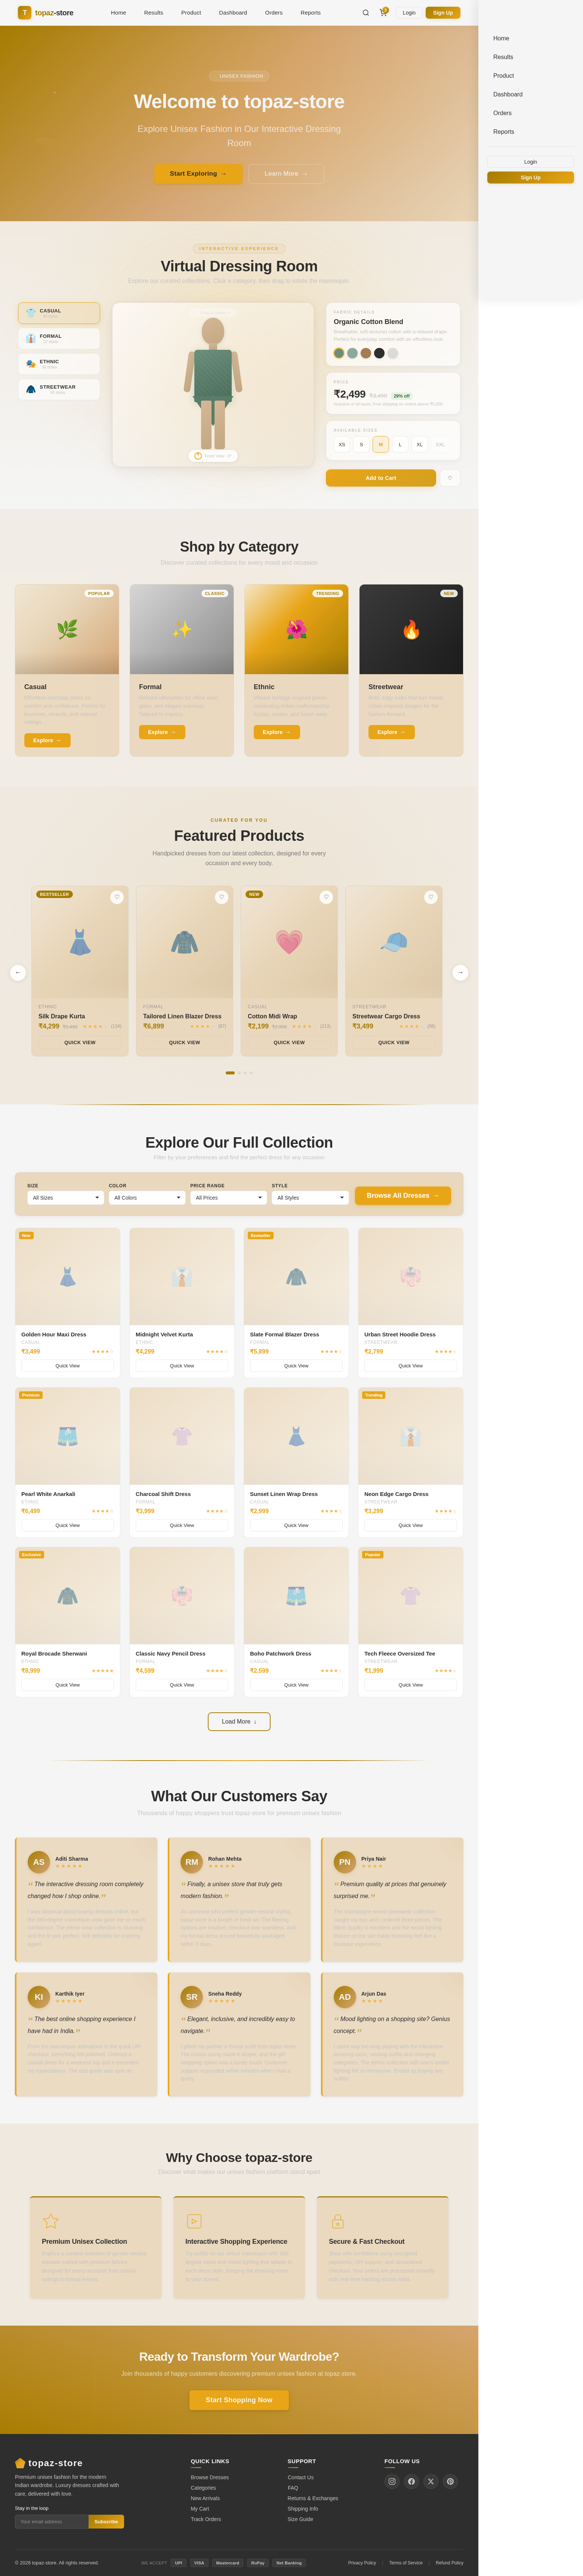Open Orders in the side menu panel
Screen dimensions: 583x2576
(502, 113)
